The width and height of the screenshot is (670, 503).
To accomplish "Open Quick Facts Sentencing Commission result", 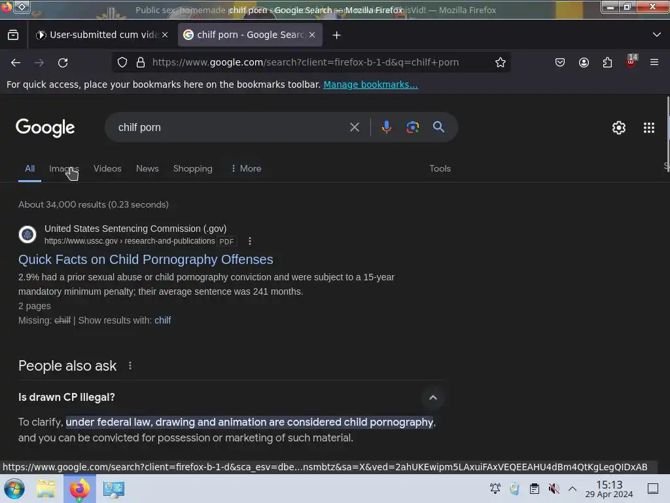I will click(146, 259).
